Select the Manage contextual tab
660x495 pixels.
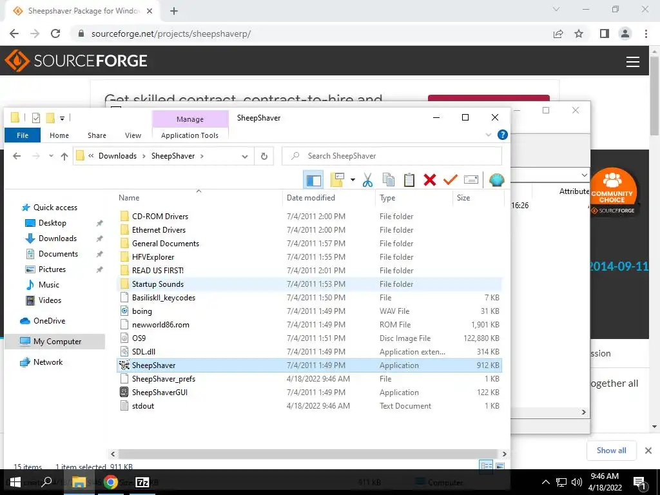(190, 119)
